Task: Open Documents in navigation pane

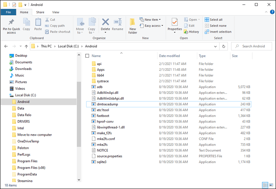Action: 24,62
